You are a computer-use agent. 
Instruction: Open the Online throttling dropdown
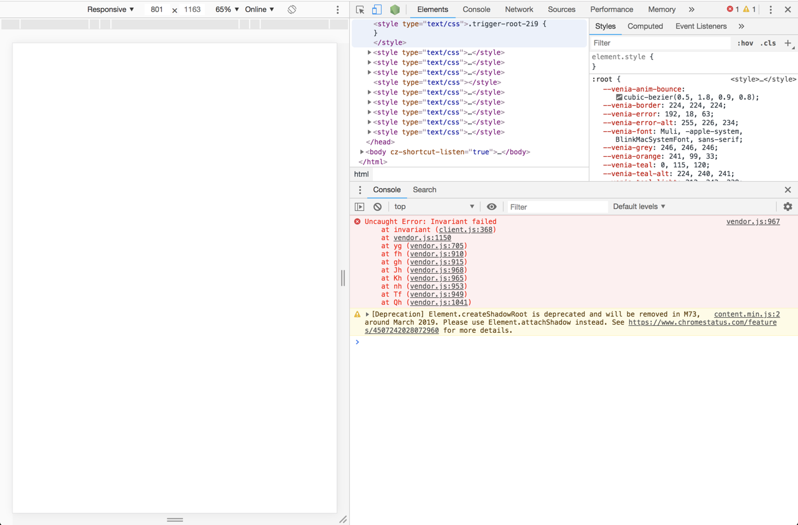click(260, 9)
